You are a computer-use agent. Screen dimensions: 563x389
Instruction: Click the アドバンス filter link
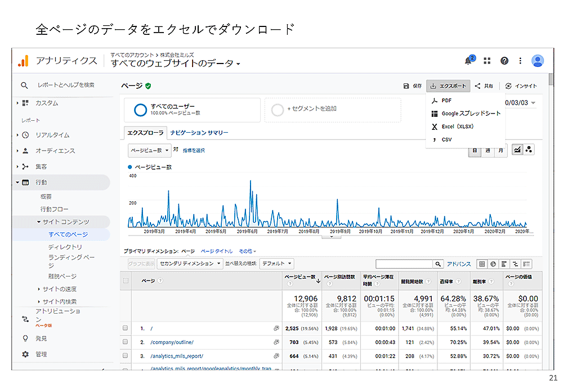(459, 264)
